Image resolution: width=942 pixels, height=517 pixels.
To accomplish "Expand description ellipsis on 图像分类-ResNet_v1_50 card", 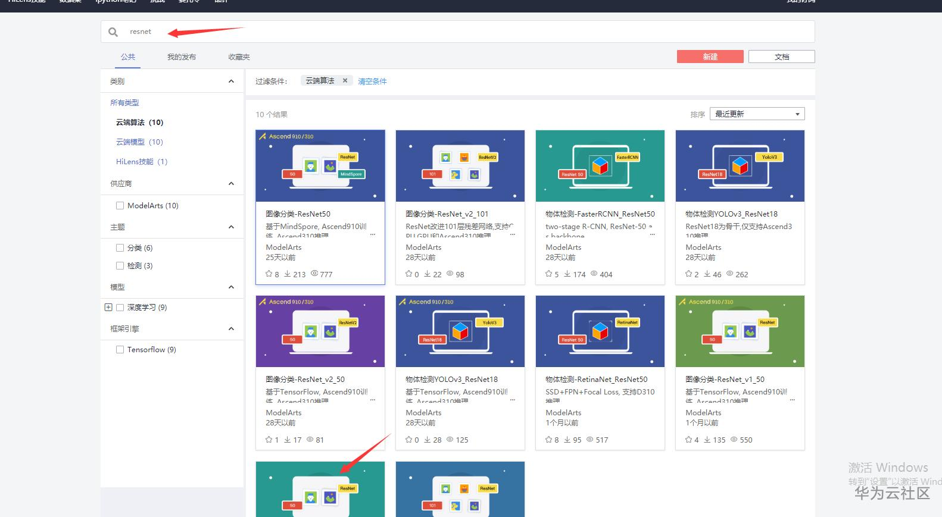I will click(x=792, y=400).
